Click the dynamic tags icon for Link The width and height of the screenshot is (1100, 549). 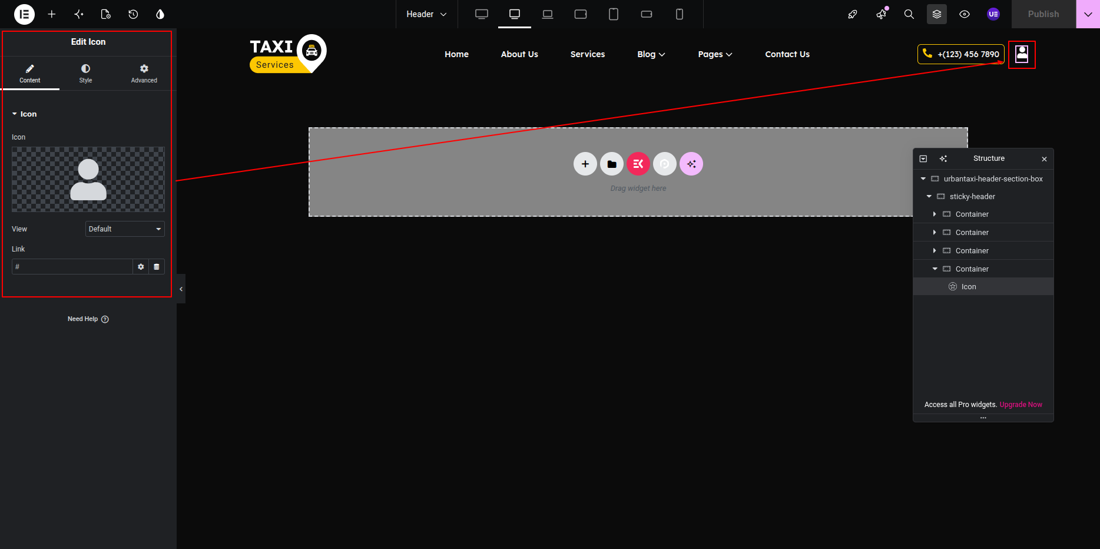pyautogui.click(x=157, y=267)
